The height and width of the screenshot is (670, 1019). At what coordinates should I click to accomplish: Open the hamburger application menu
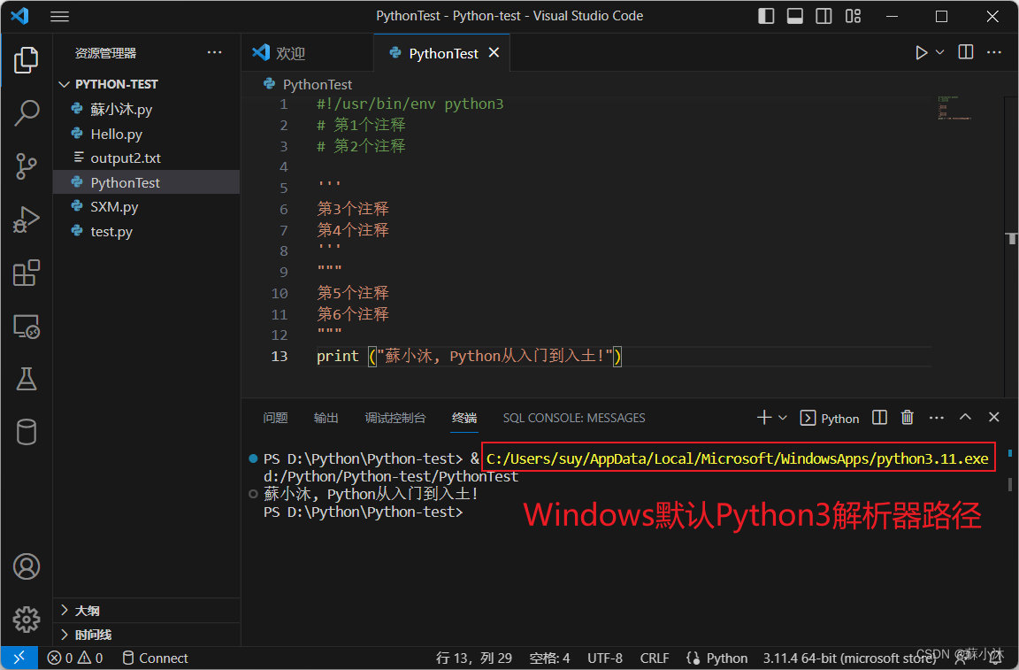[x=60, y=16]
